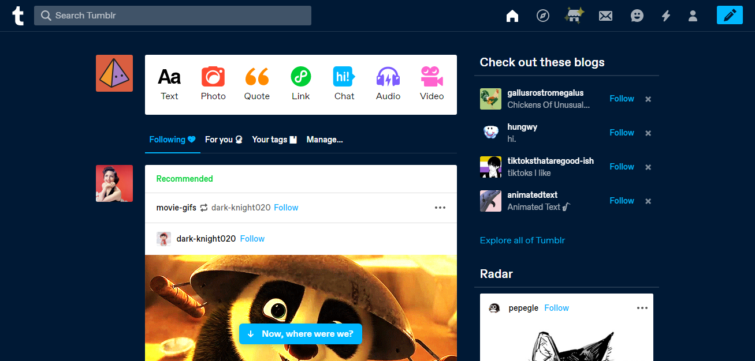Screen dimensions: 755x361
Task: Click your pyramid blog avatar
Action: pos(114,73)
